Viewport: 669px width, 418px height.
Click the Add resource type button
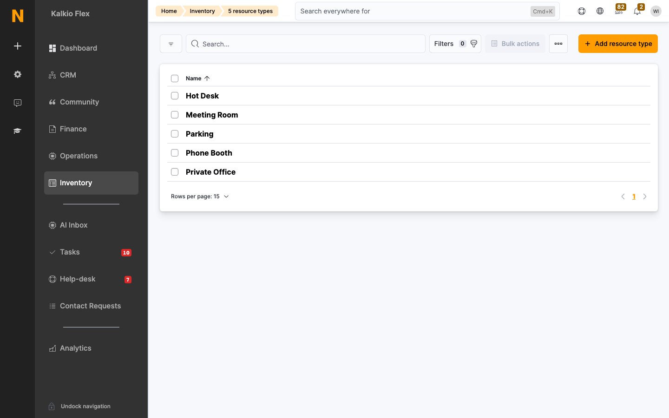coord(618,44)
